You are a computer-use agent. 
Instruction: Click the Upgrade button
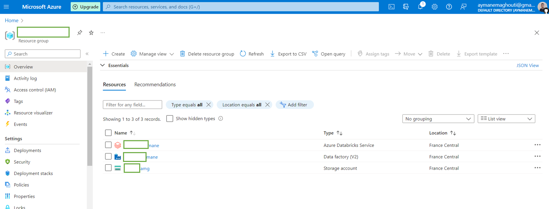(85, 7)
